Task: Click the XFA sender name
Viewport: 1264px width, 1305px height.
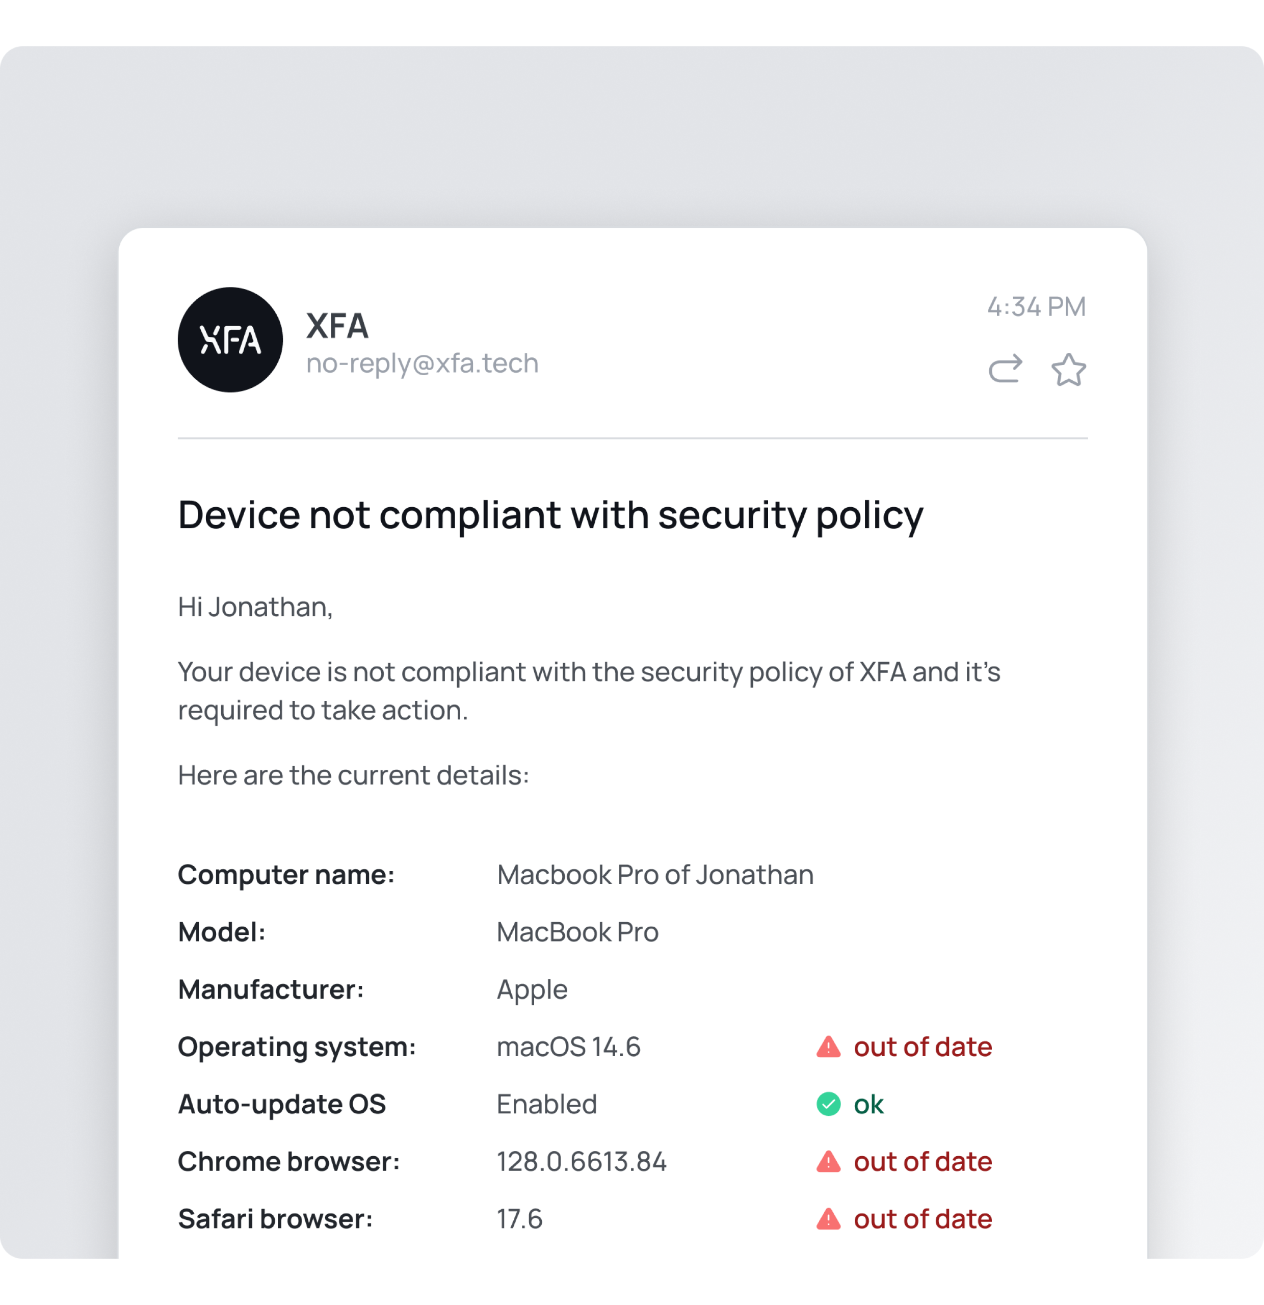Action: [337, 326]
